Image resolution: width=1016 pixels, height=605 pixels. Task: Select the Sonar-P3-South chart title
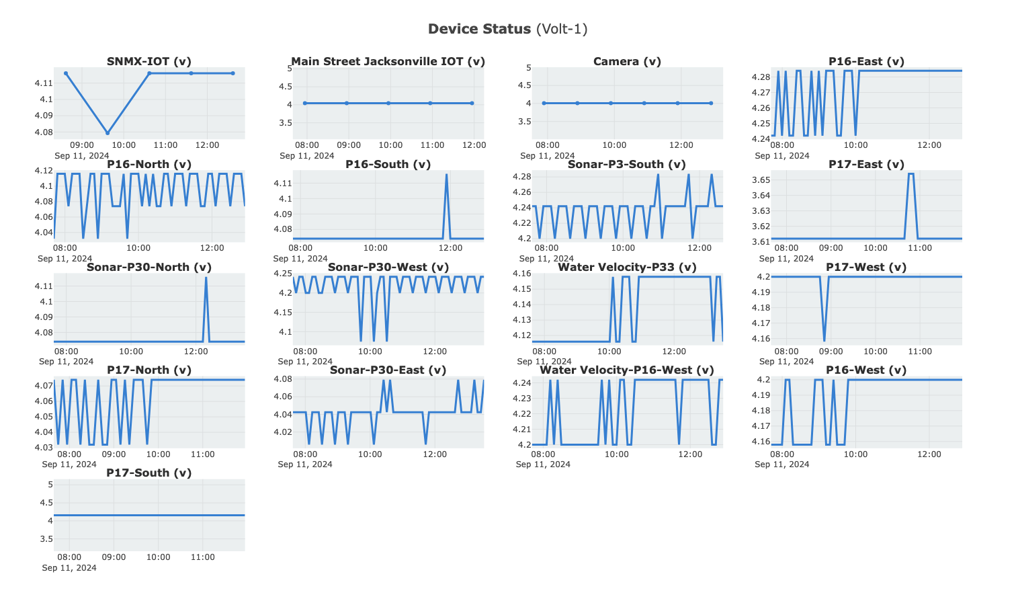[626, 164]
